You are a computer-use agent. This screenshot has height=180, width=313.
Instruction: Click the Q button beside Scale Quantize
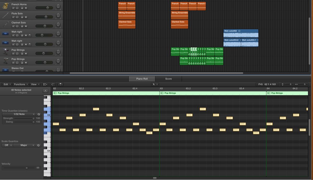tap(38, 145)
